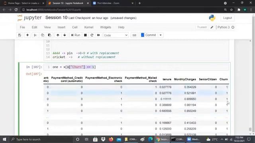Click the pencil edit icon near Trusted
This screenshot has height=143, width=255.
(212, 27)
